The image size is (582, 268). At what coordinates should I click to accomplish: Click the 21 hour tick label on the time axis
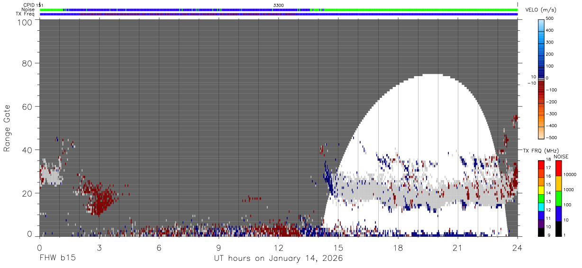(458, 247)
